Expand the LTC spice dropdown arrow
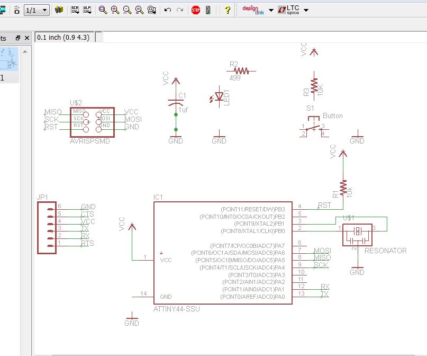 306,11
